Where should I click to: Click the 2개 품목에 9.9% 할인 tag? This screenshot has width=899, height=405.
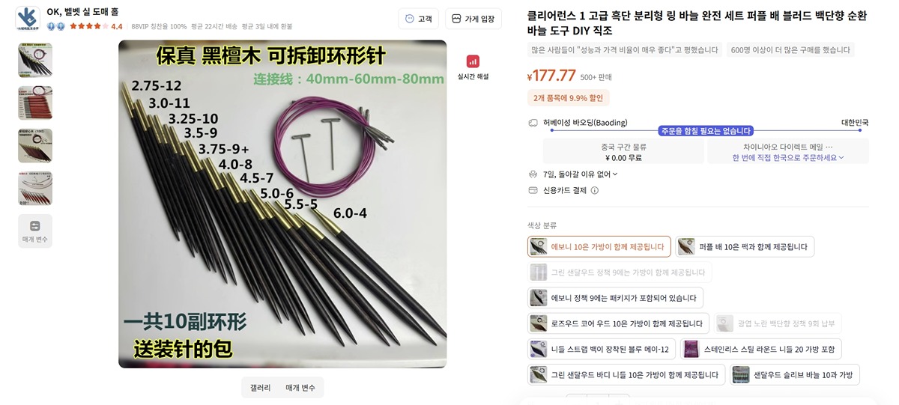[568, 98]
